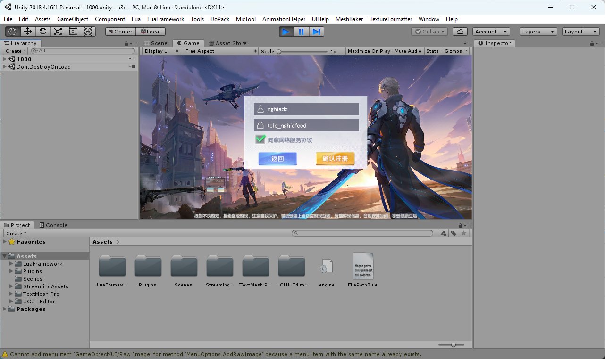Click the blue return button
605x359 pixels.
(x=277, y=159)
